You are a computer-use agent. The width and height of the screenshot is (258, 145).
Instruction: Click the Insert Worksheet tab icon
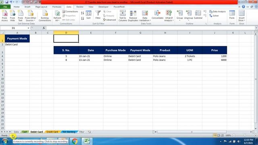coord(89,132)
